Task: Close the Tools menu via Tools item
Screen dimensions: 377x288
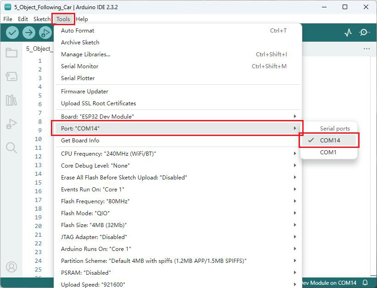Action: click(x=63, y=19)
